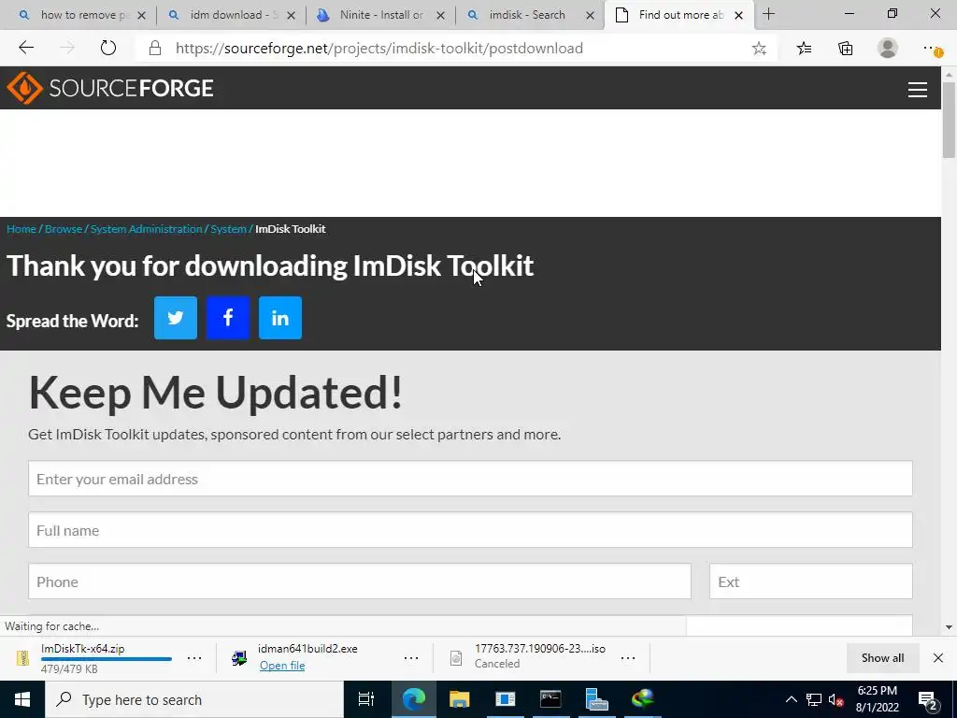
Task: Open Task View in the taskbar
Action: (365, 699)
